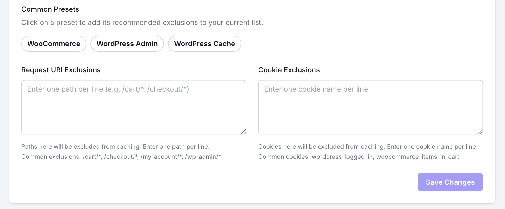Focus the Request URI Exclusions text area
The height and width of the screenshot is (209, 505).
coord(134,107)
